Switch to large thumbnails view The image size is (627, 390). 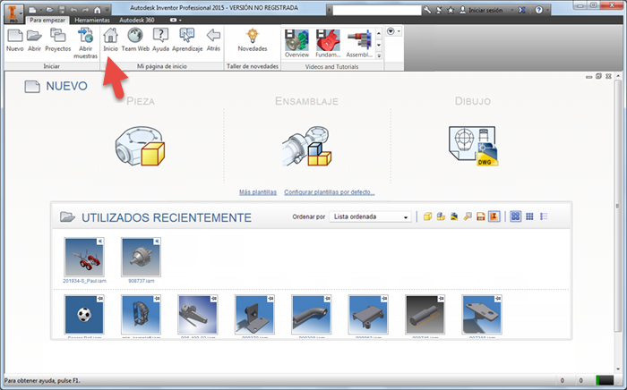click(515, 216)
